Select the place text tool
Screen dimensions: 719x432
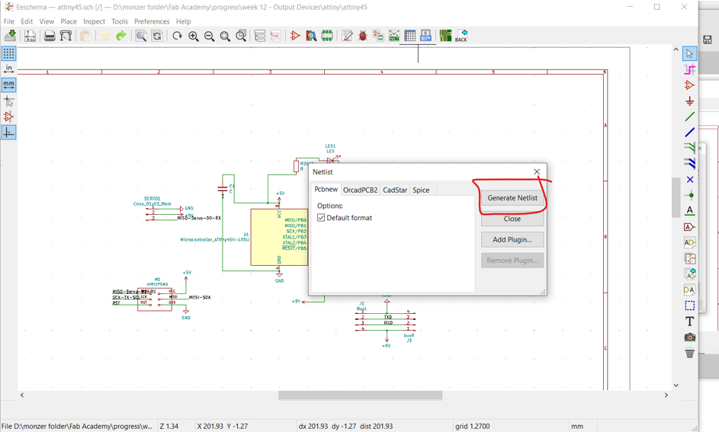[x=690, y=322]
